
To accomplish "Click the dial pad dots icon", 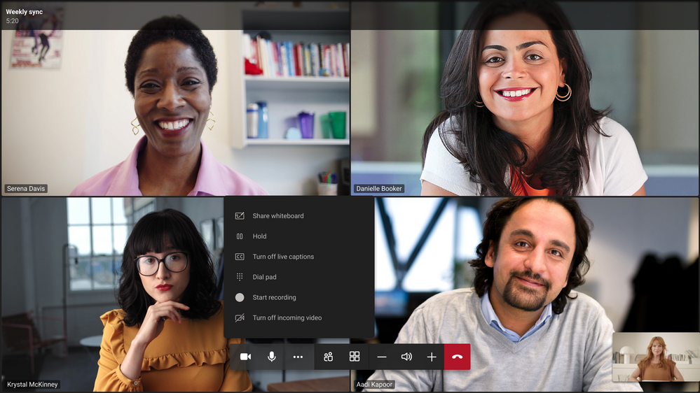I will 240,277.
